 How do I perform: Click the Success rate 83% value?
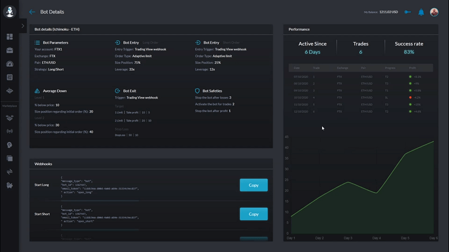tap(409, 52)
